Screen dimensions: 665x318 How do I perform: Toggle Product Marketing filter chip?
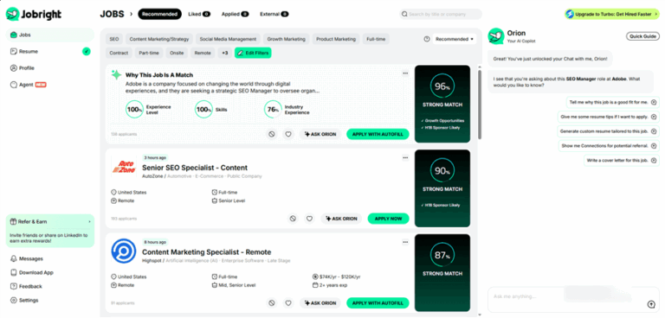(336, 39)
